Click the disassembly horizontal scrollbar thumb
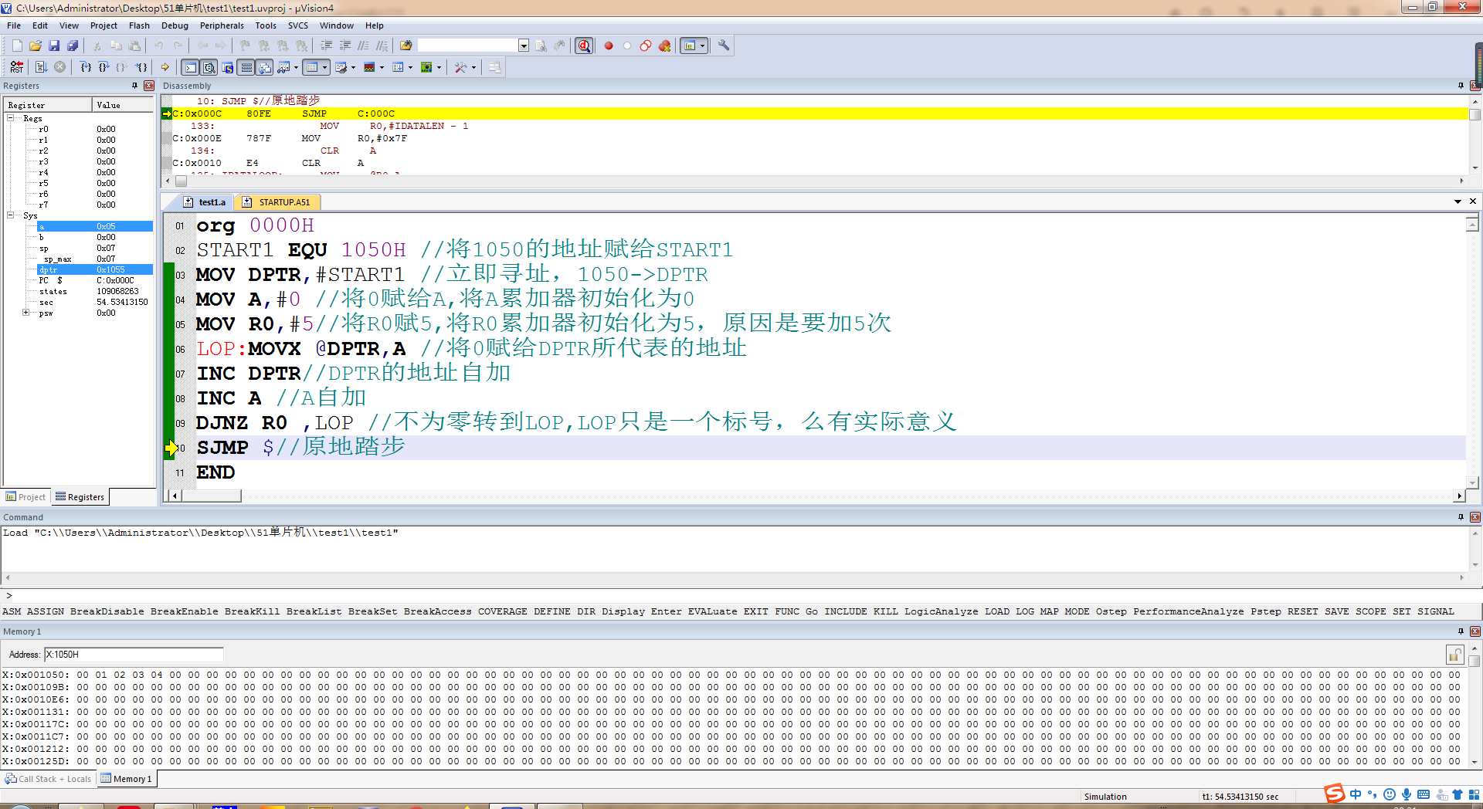 [181, 181]
